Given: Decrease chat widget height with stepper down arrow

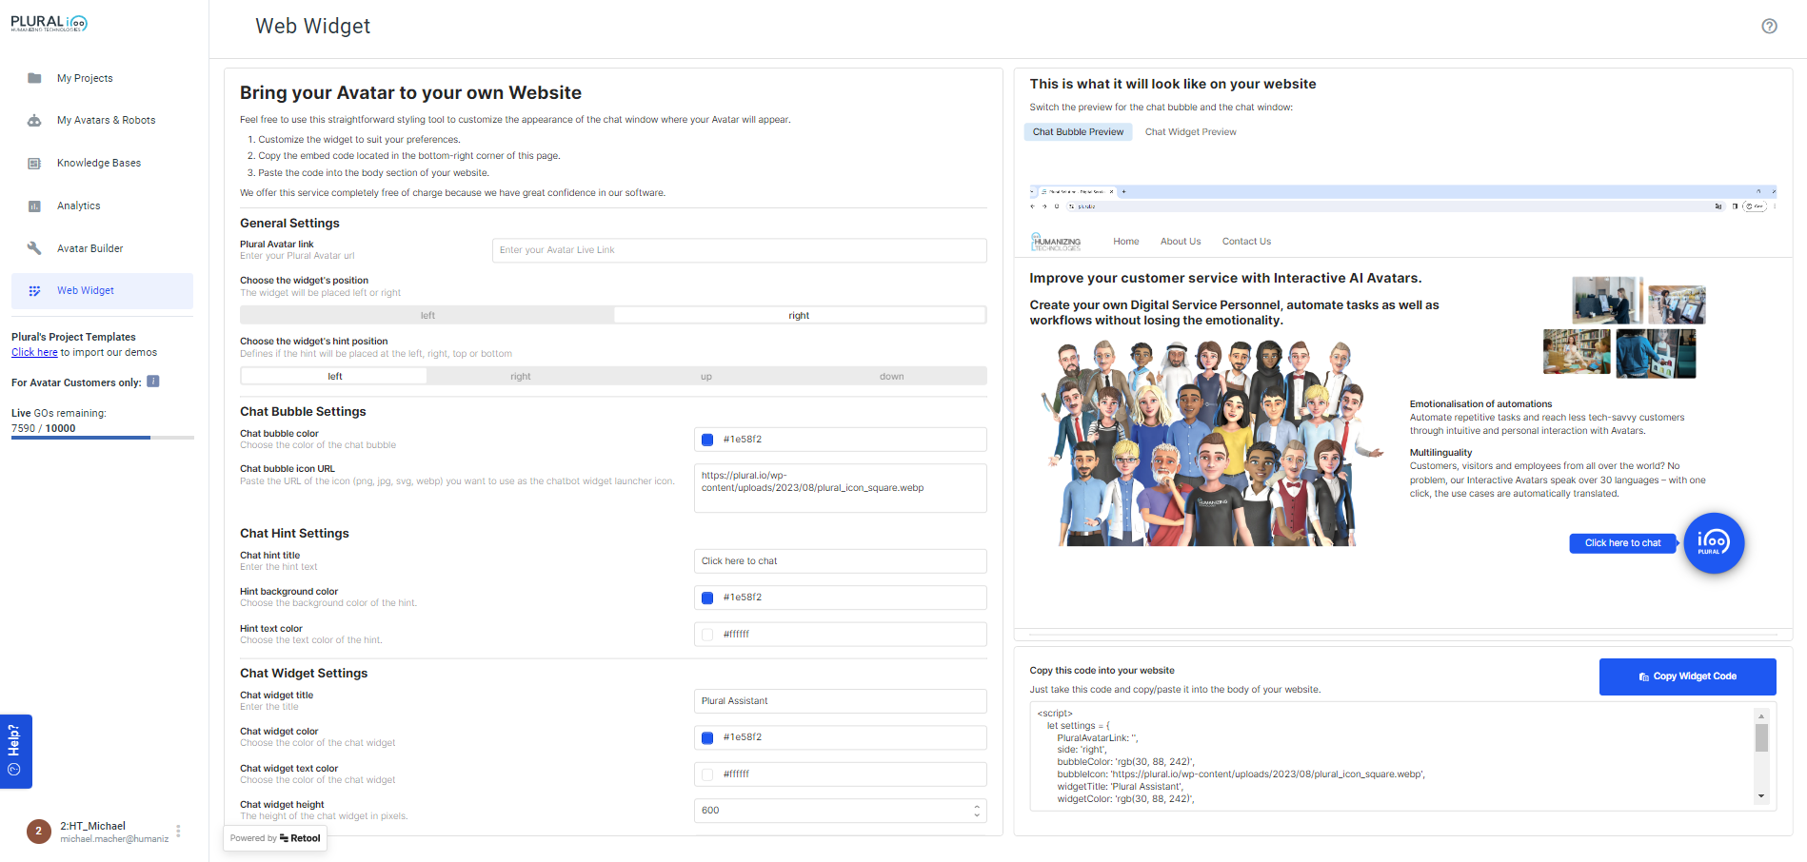Looking at the screenshot, I should pyautogui.click(x=977, y=815).
